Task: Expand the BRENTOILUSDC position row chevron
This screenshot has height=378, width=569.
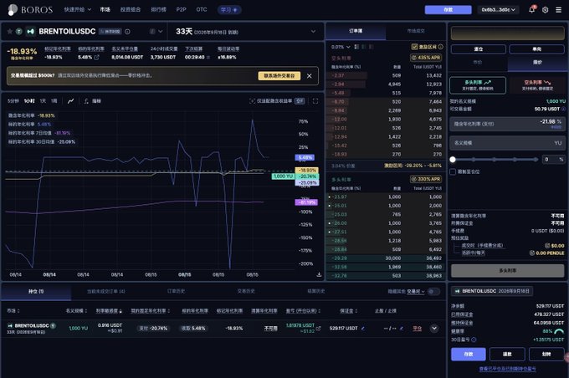Action: (x=434, y=329)
